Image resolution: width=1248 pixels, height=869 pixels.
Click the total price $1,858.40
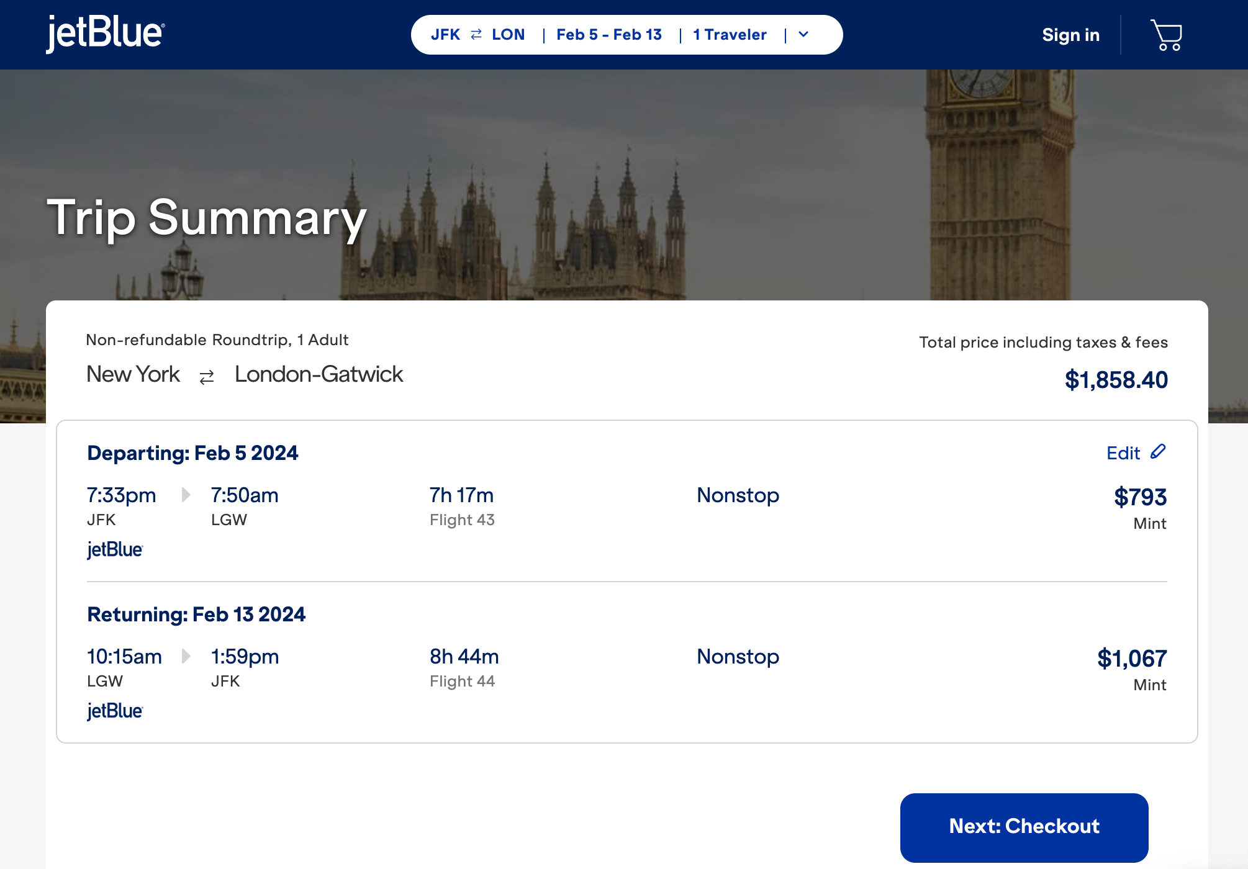point(1116,380)
